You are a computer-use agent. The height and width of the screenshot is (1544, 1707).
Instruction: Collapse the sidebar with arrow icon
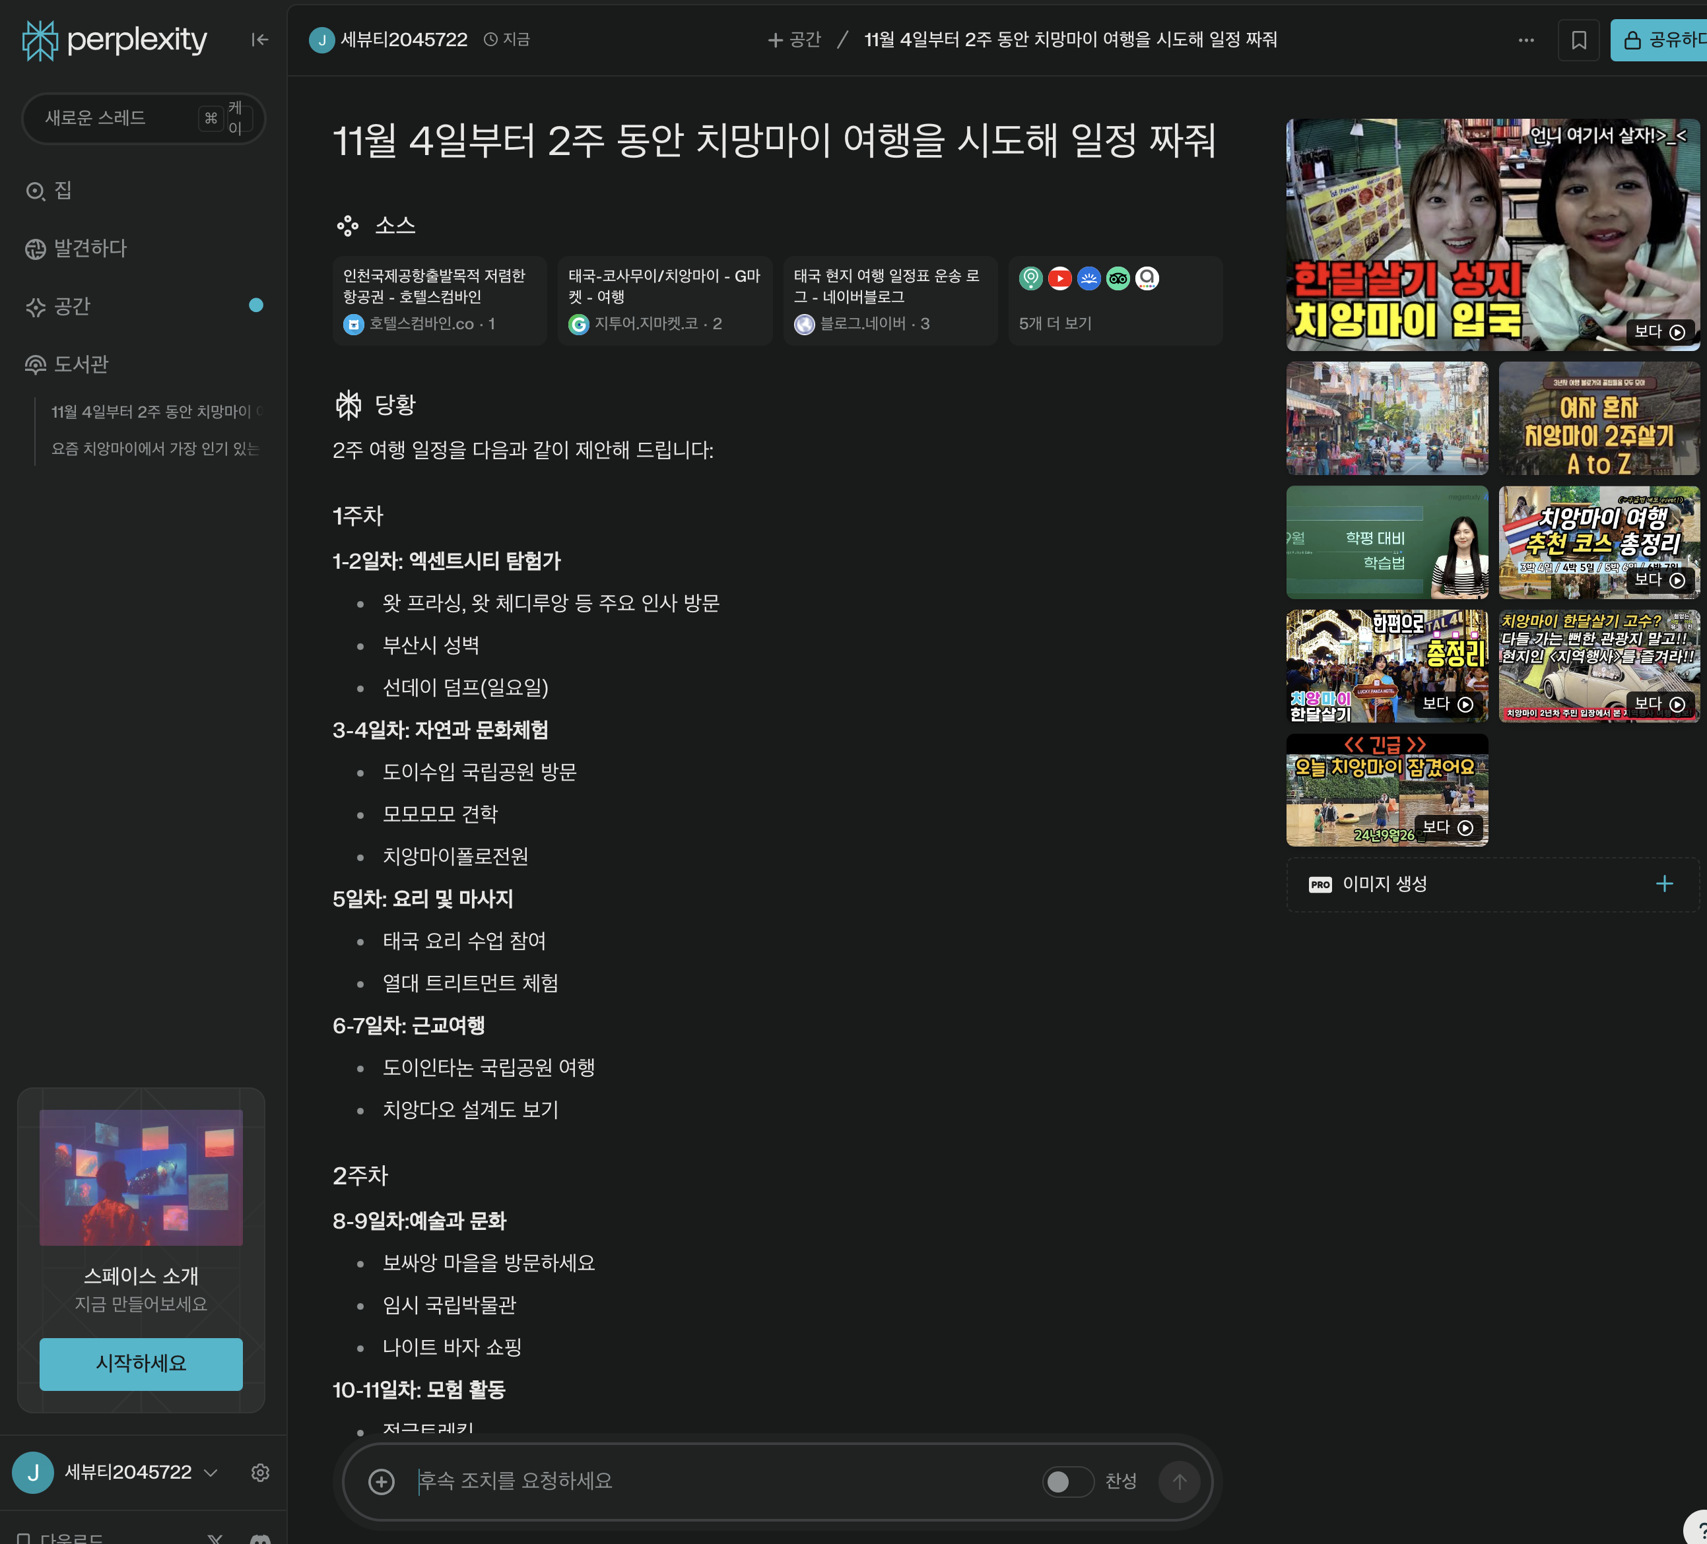click(259, 40)
